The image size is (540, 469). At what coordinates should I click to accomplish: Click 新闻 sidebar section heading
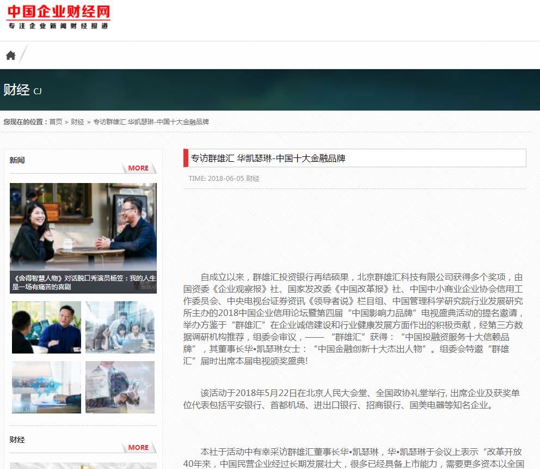pos(17,160)
